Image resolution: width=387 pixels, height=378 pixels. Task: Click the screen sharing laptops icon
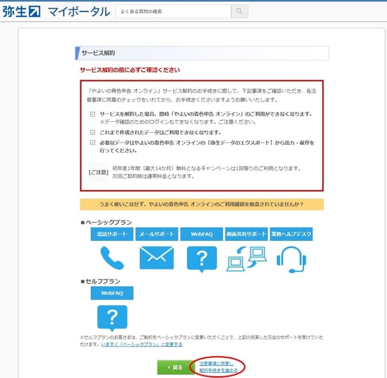pyautogui.click(x=247, y=258)
